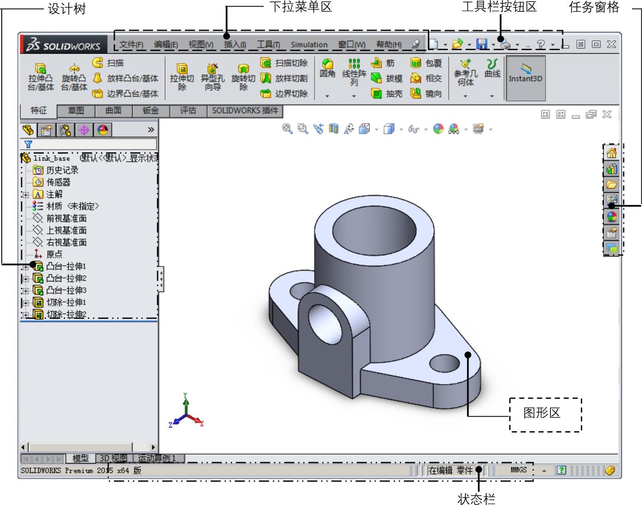Expand the 凸台-拉伸1 feature node
642x505 pixels.
pos(26,267)
